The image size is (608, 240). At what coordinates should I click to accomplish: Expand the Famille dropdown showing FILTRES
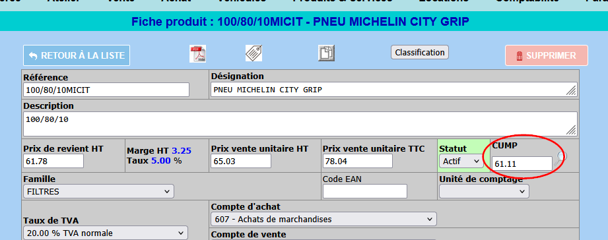[98, 191]
